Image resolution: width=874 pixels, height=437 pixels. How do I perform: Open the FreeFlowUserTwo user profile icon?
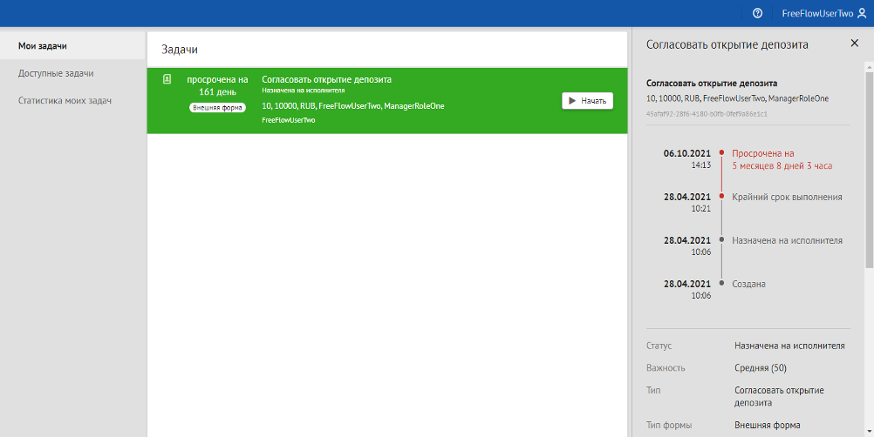coord(862,13)
